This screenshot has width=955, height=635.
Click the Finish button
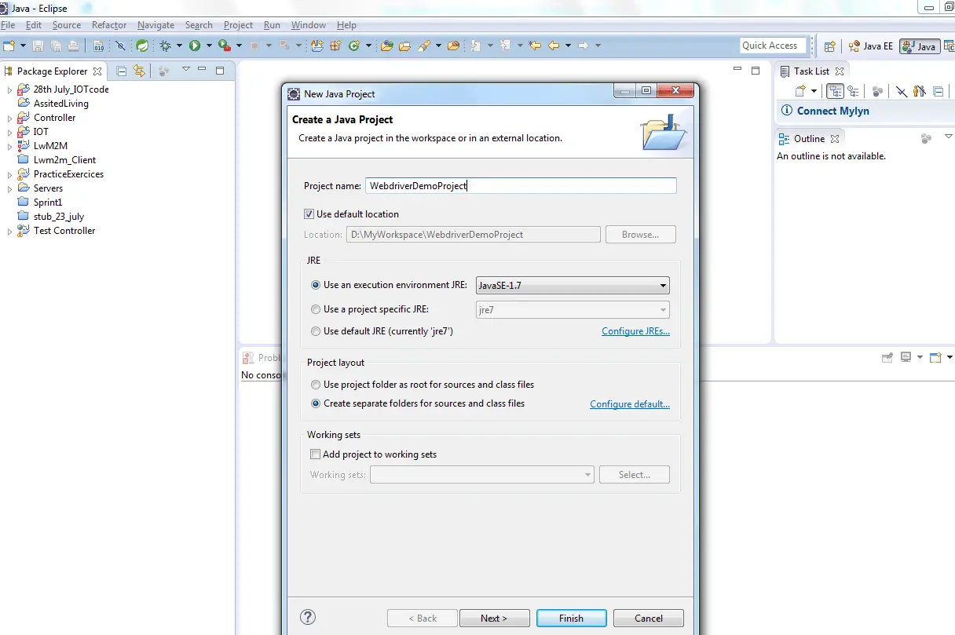tap(571, 618)
